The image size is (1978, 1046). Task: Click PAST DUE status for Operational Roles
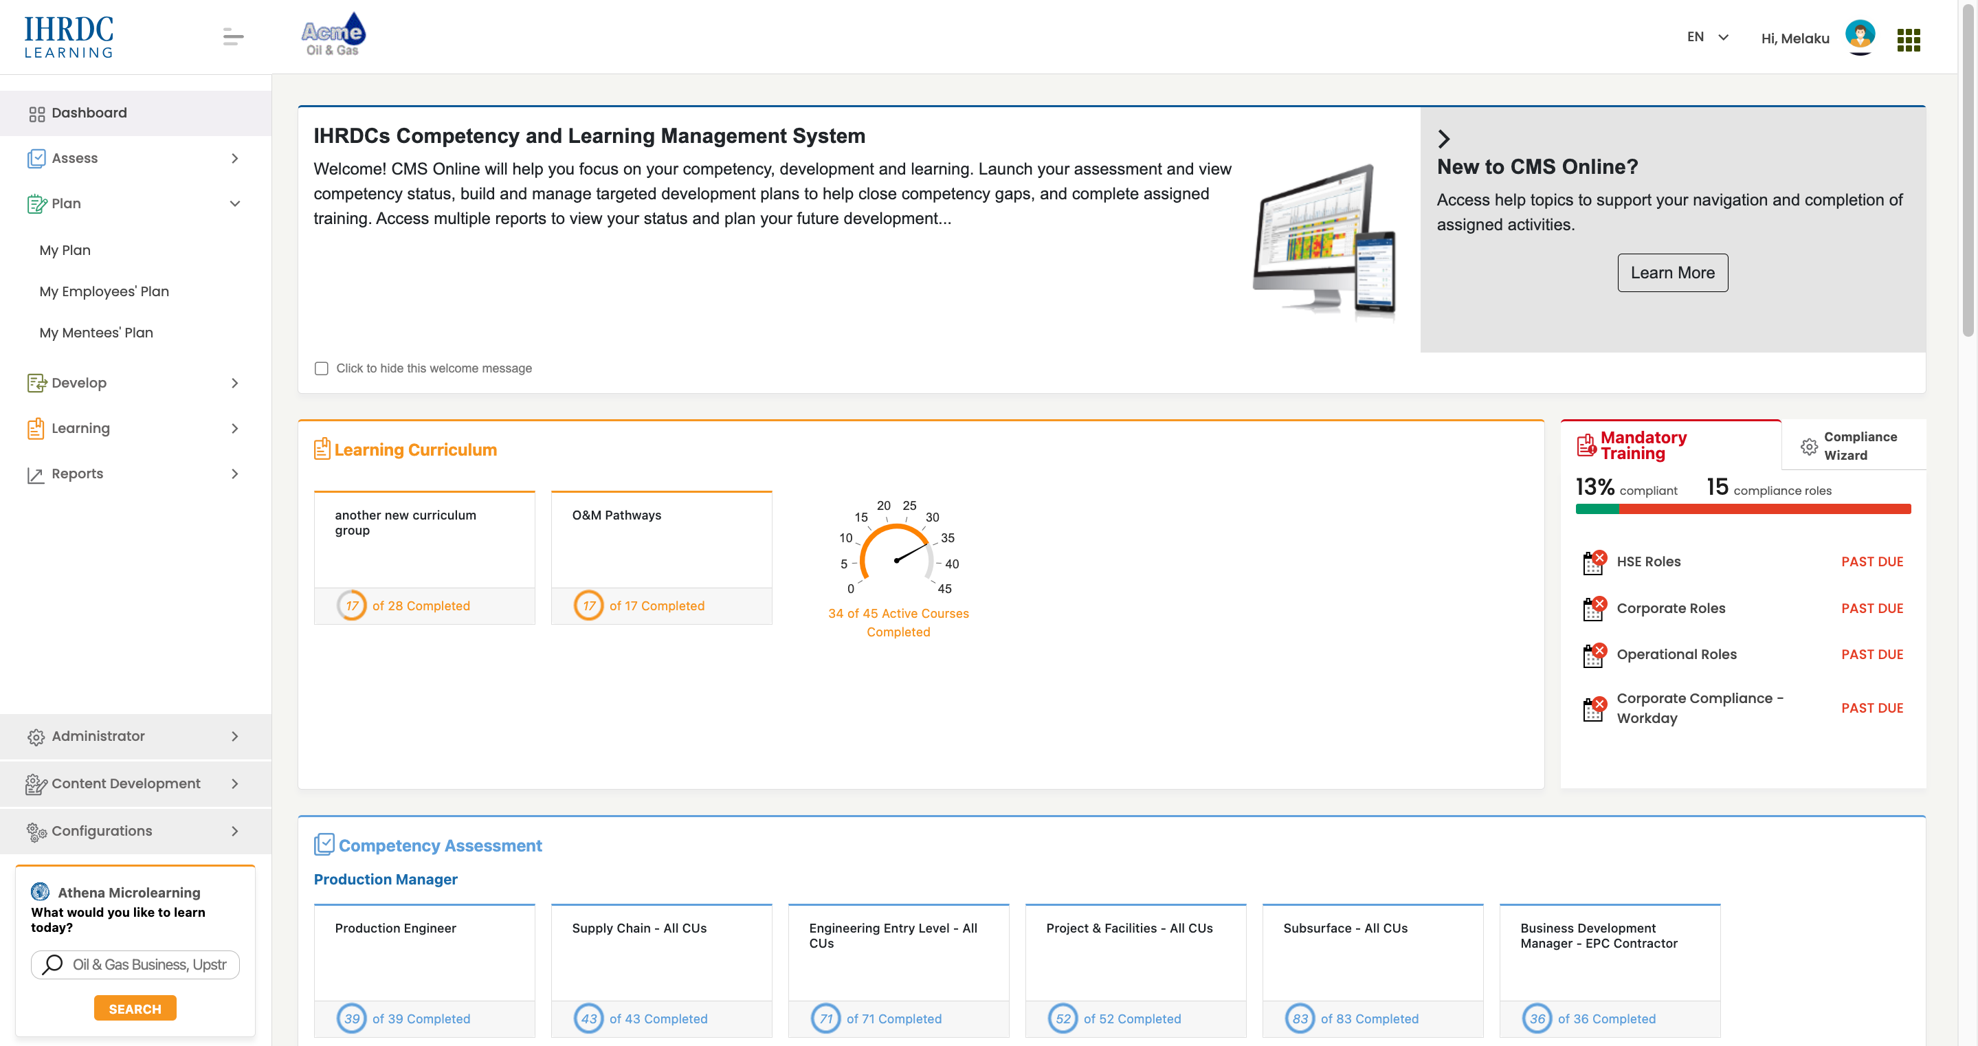coord(1871,654)
